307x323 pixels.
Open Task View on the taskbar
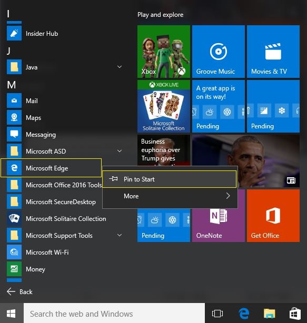click(x=217, y=314)
